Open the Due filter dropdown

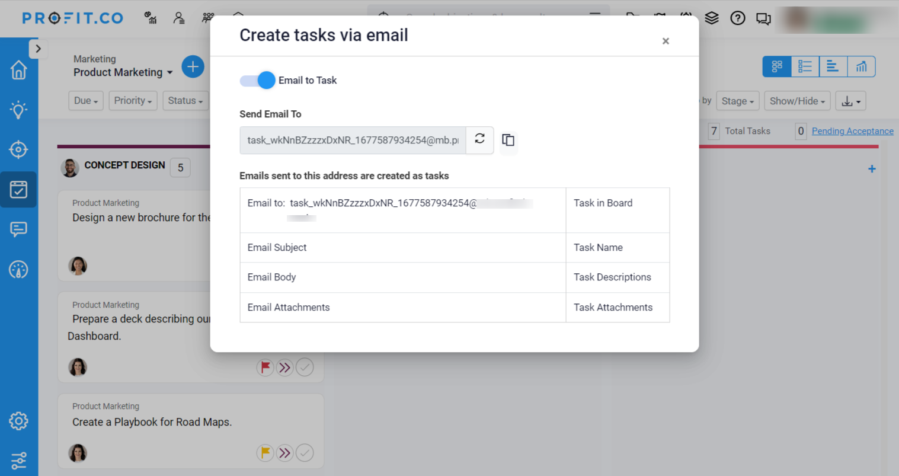click(85, 101)
